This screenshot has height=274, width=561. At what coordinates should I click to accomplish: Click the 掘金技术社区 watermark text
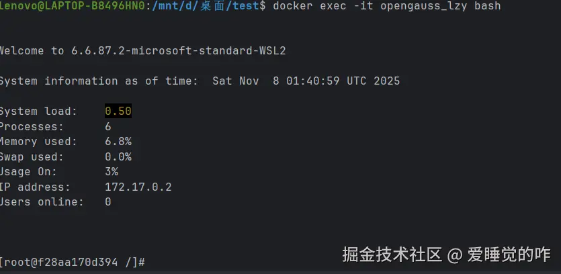(392, 255)
